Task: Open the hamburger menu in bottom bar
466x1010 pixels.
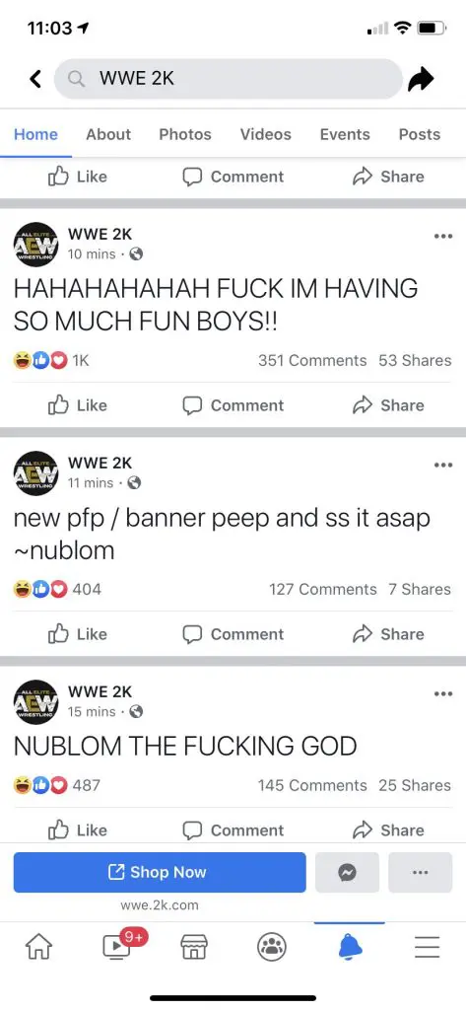Action: point(427,946)
